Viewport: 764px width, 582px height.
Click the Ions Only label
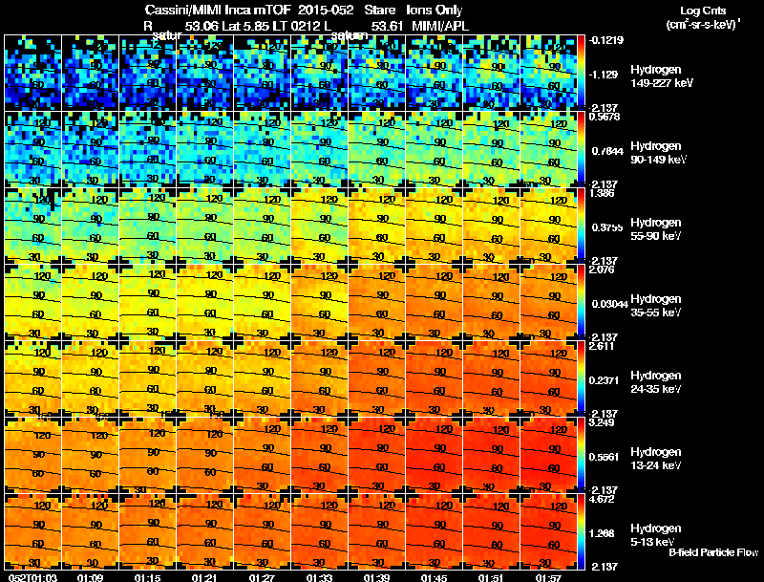tap(435, 10)
